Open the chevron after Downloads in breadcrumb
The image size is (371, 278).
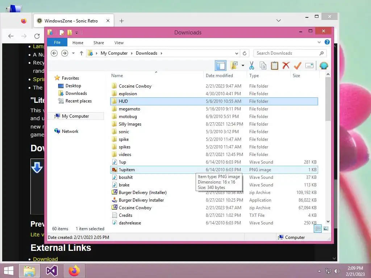coord(162,53)
